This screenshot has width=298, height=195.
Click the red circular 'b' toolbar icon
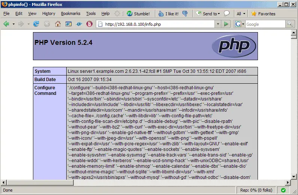click(89, 24)
